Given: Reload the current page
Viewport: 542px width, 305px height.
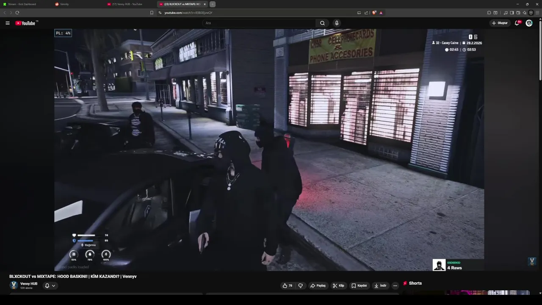Looking at the screenshot, I should (x=17, y=13).
